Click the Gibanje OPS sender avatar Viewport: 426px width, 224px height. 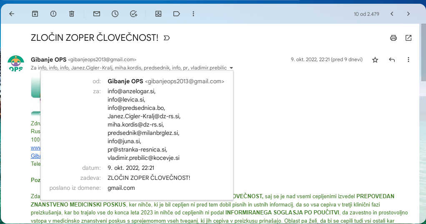pos(16,63)
